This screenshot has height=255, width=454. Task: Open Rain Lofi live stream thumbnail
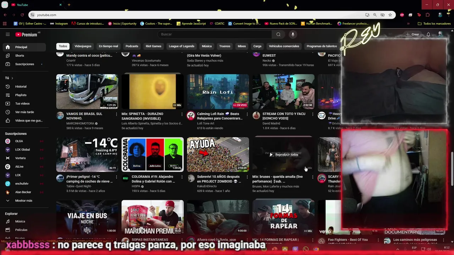click(x=218, y=91)
